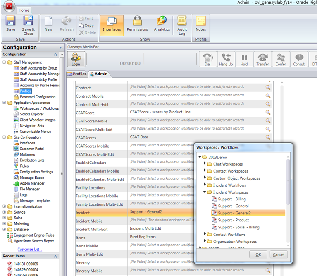The width and height of the screenshot is (317, 276).
Task: Select the Home ribbon tab
Action: tap(24, 10)
